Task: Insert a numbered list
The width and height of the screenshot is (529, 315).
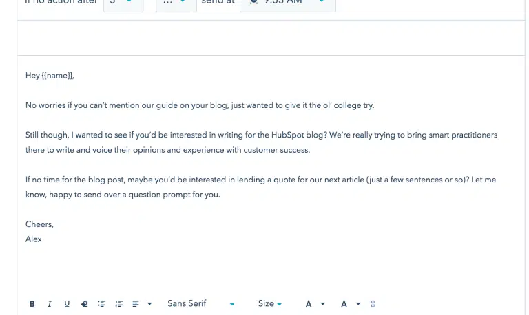Action: pyautogui.click(x=119, y=304)
